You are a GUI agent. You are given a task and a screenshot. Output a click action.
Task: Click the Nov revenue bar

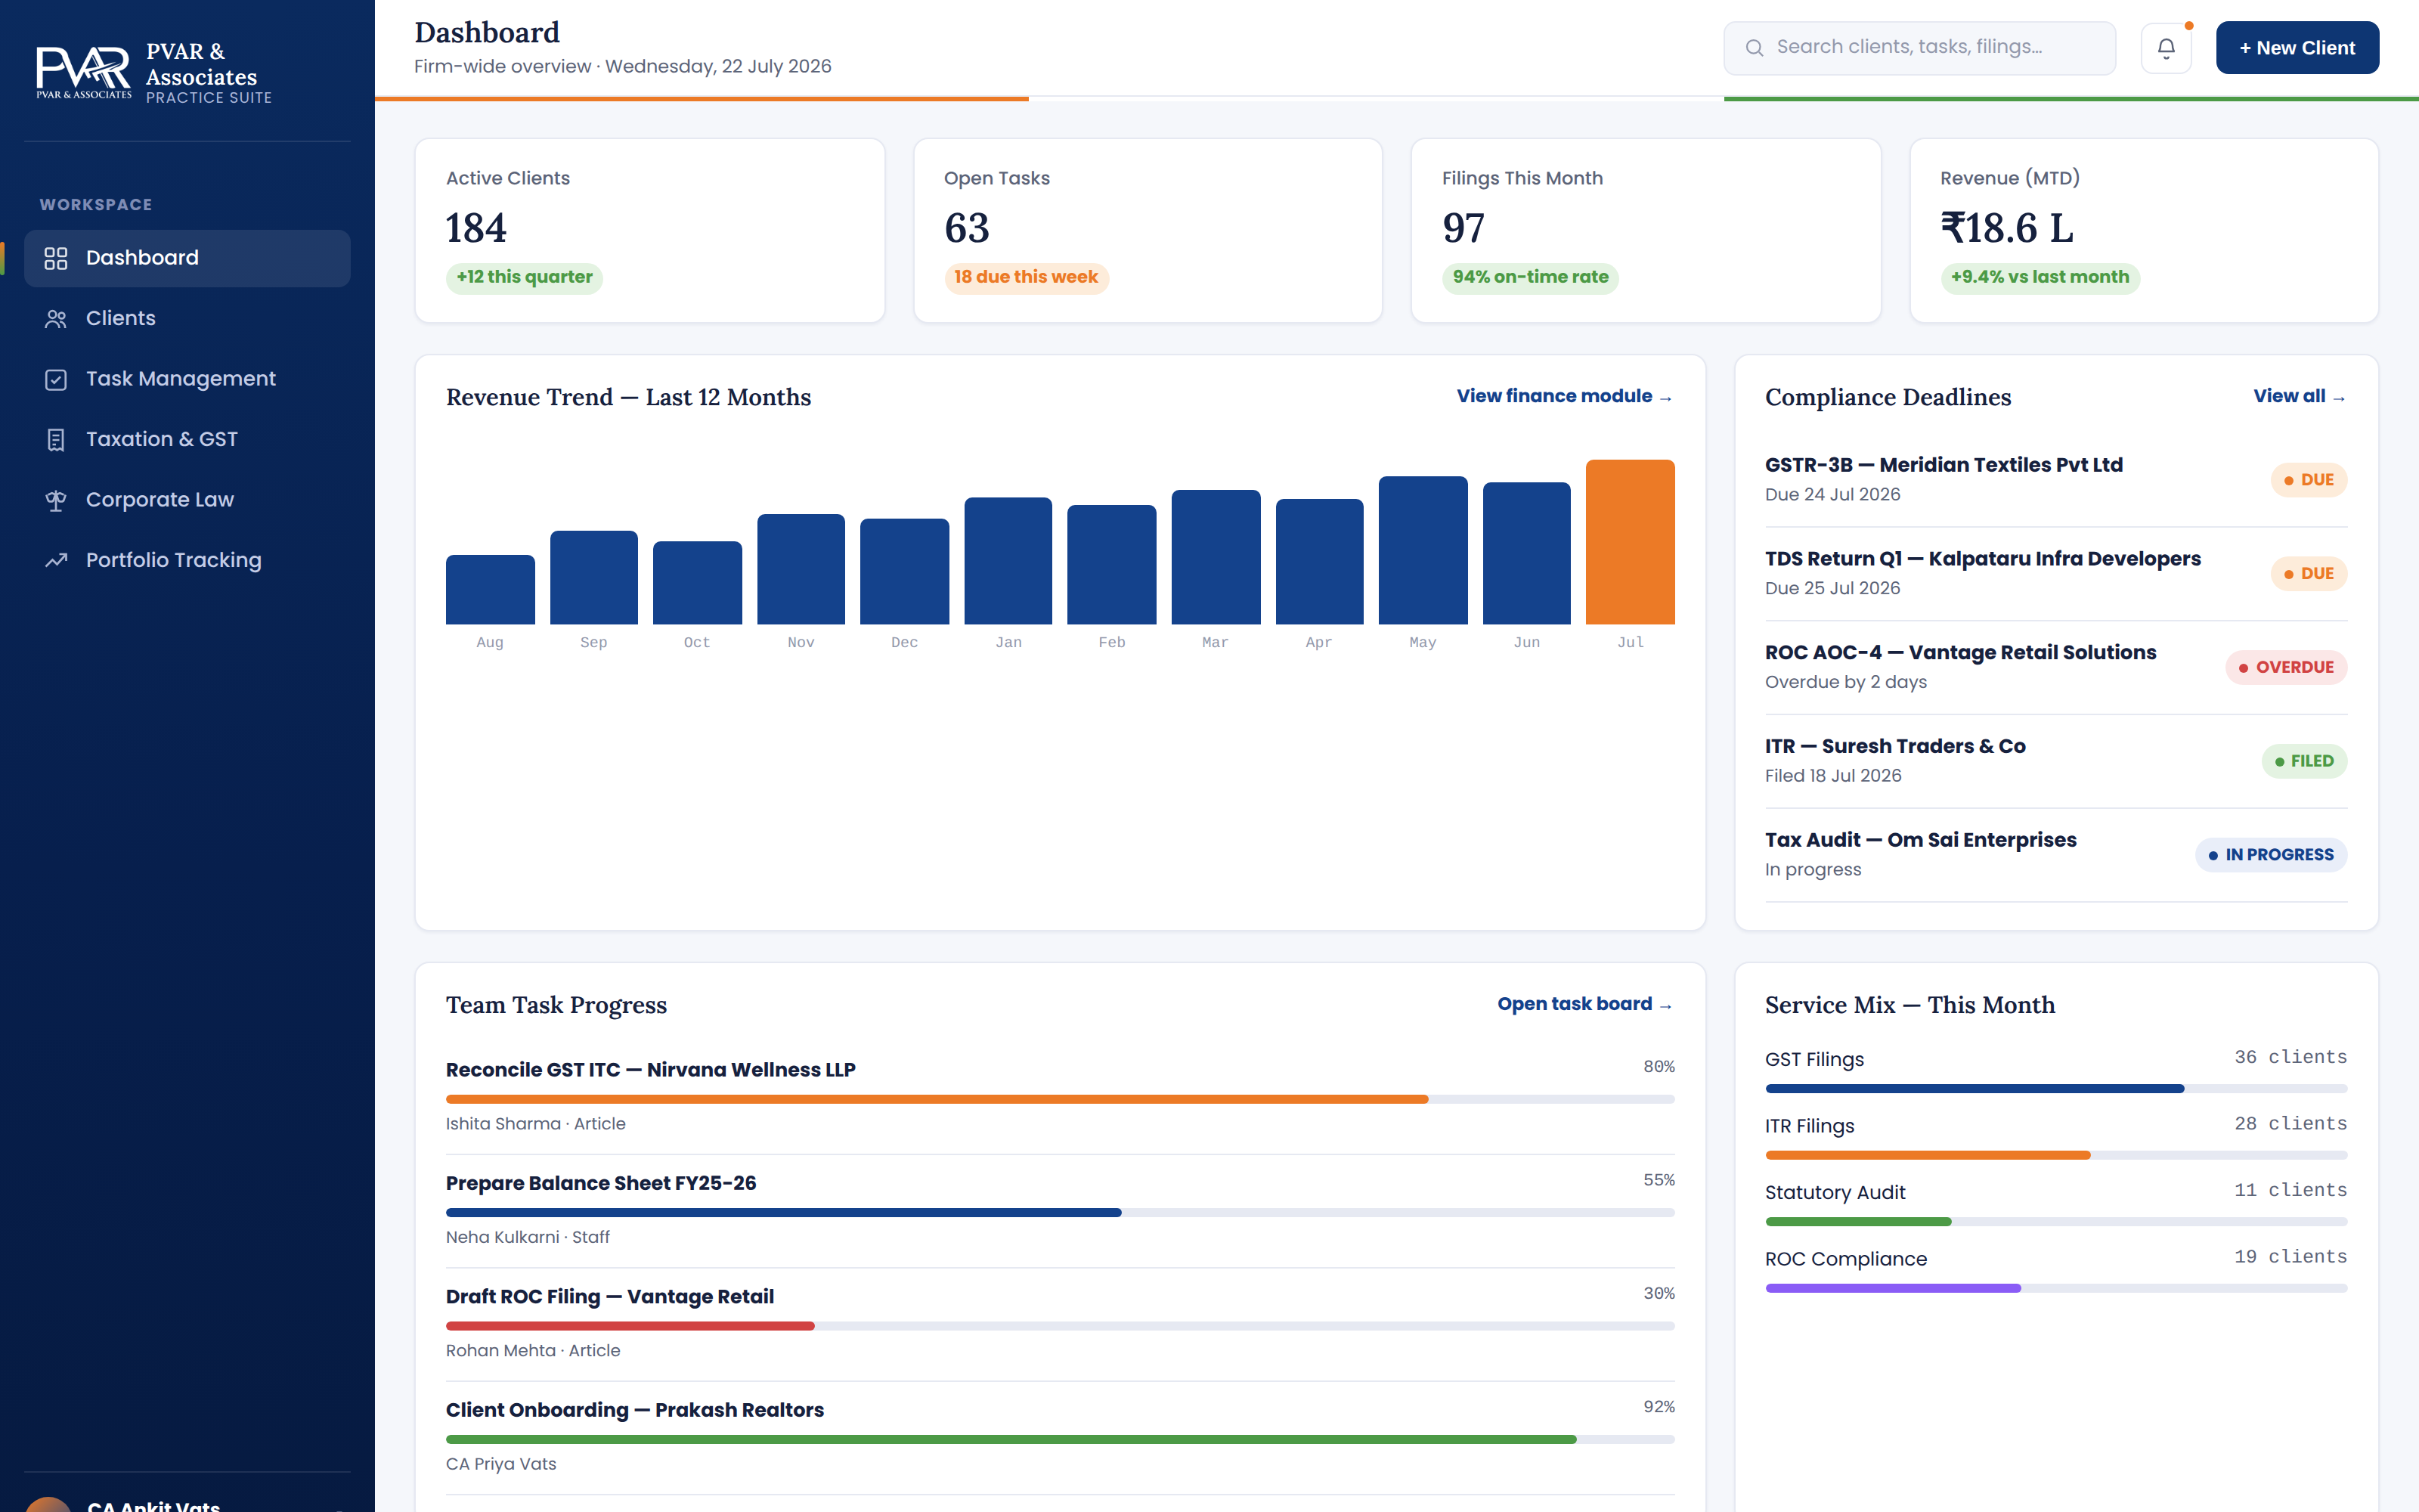point(801,569)
